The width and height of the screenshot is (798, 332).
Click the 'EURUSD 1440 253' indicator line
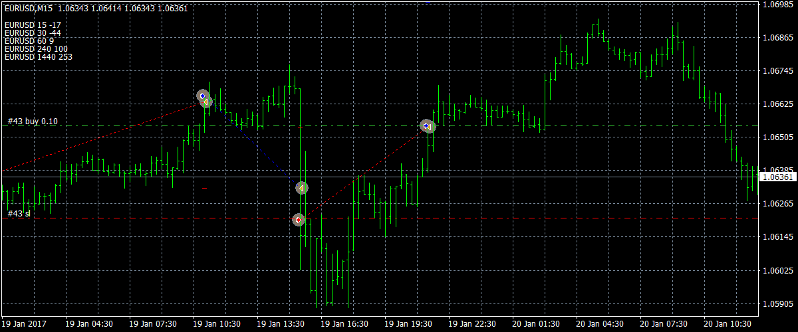click(39, 57)
